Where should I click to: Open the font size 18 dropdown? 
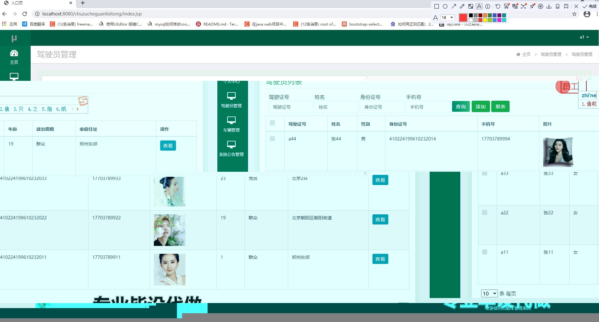click(x=448, y=18)
